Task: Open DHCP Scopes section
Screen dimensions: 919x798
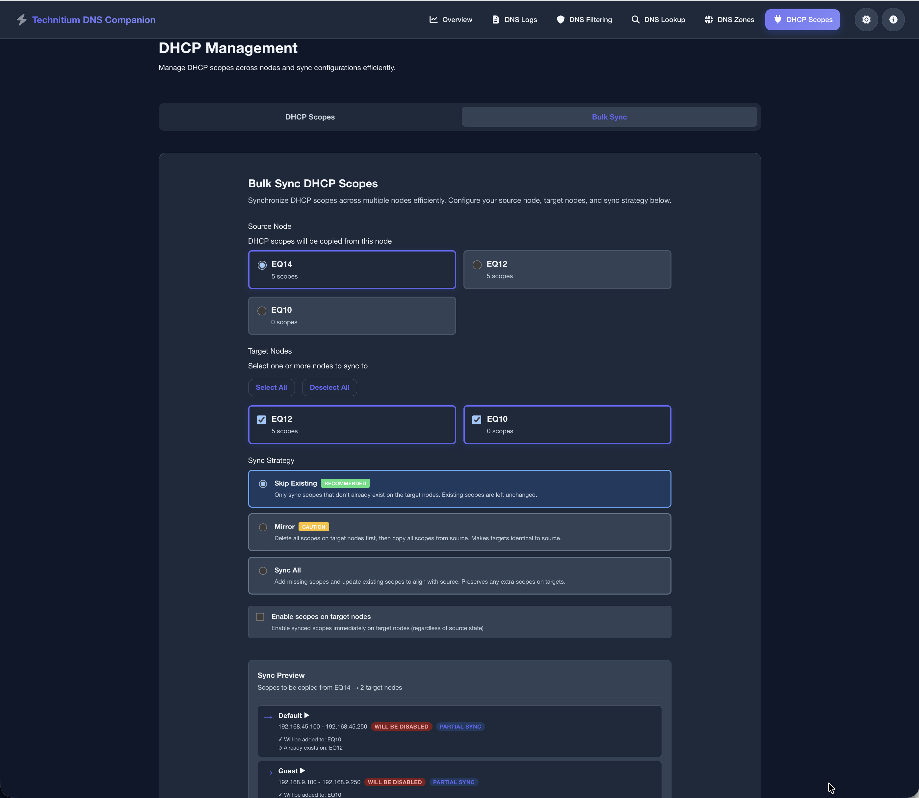Action: point(802,19)
